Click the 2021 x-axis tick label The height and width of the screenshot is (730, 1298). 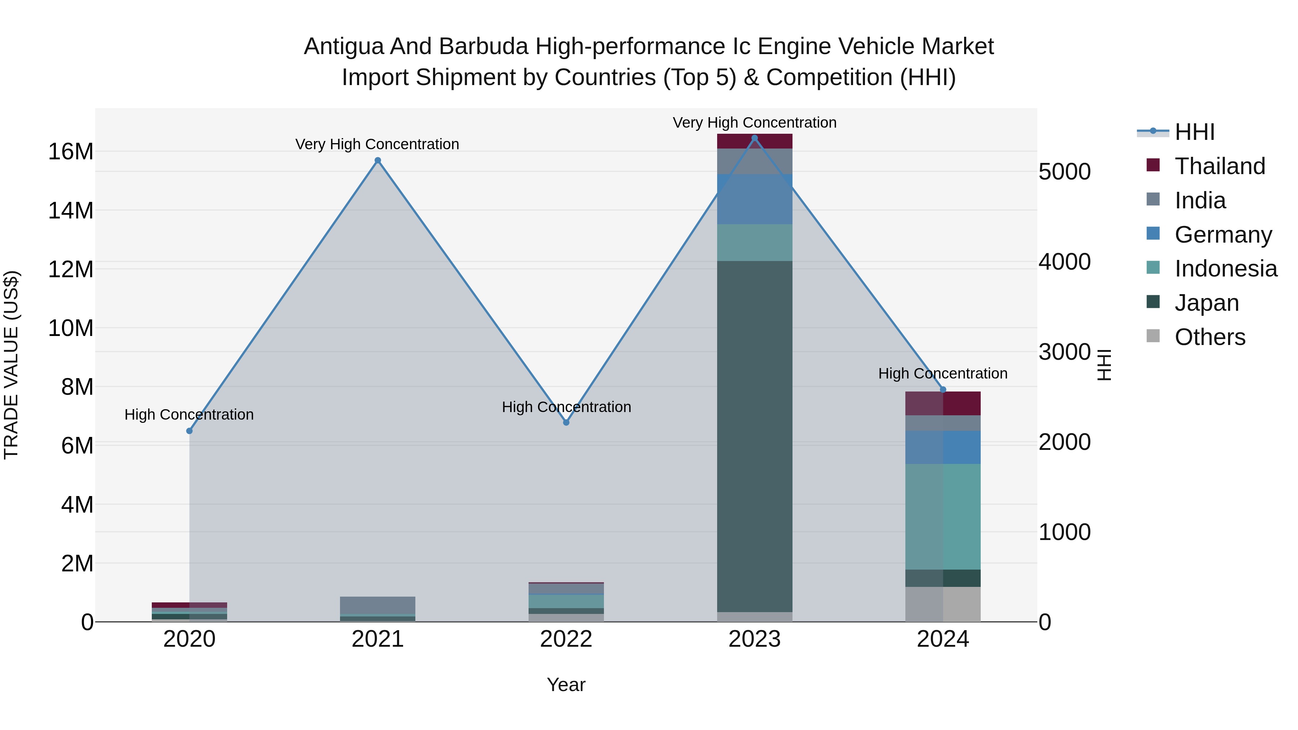[378, 639]
